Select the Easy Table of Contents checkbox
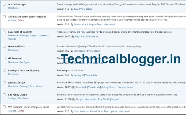186x115 pixels. coord(4,32)
